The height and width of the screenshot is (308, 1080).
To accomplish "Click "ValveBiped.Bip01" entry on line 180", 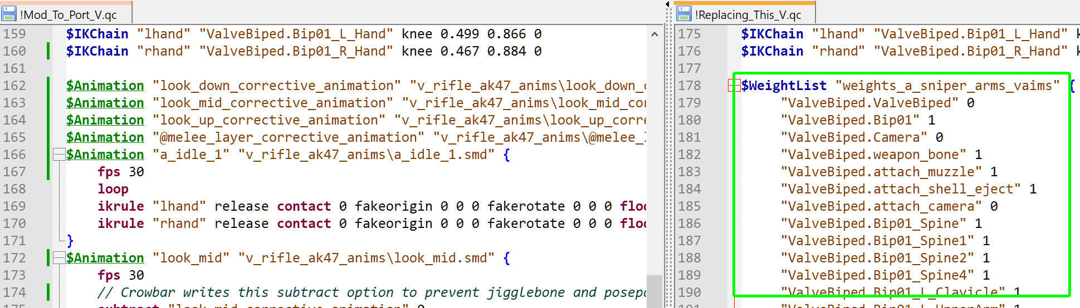I will pyautogui.click(x=850, y=120).
